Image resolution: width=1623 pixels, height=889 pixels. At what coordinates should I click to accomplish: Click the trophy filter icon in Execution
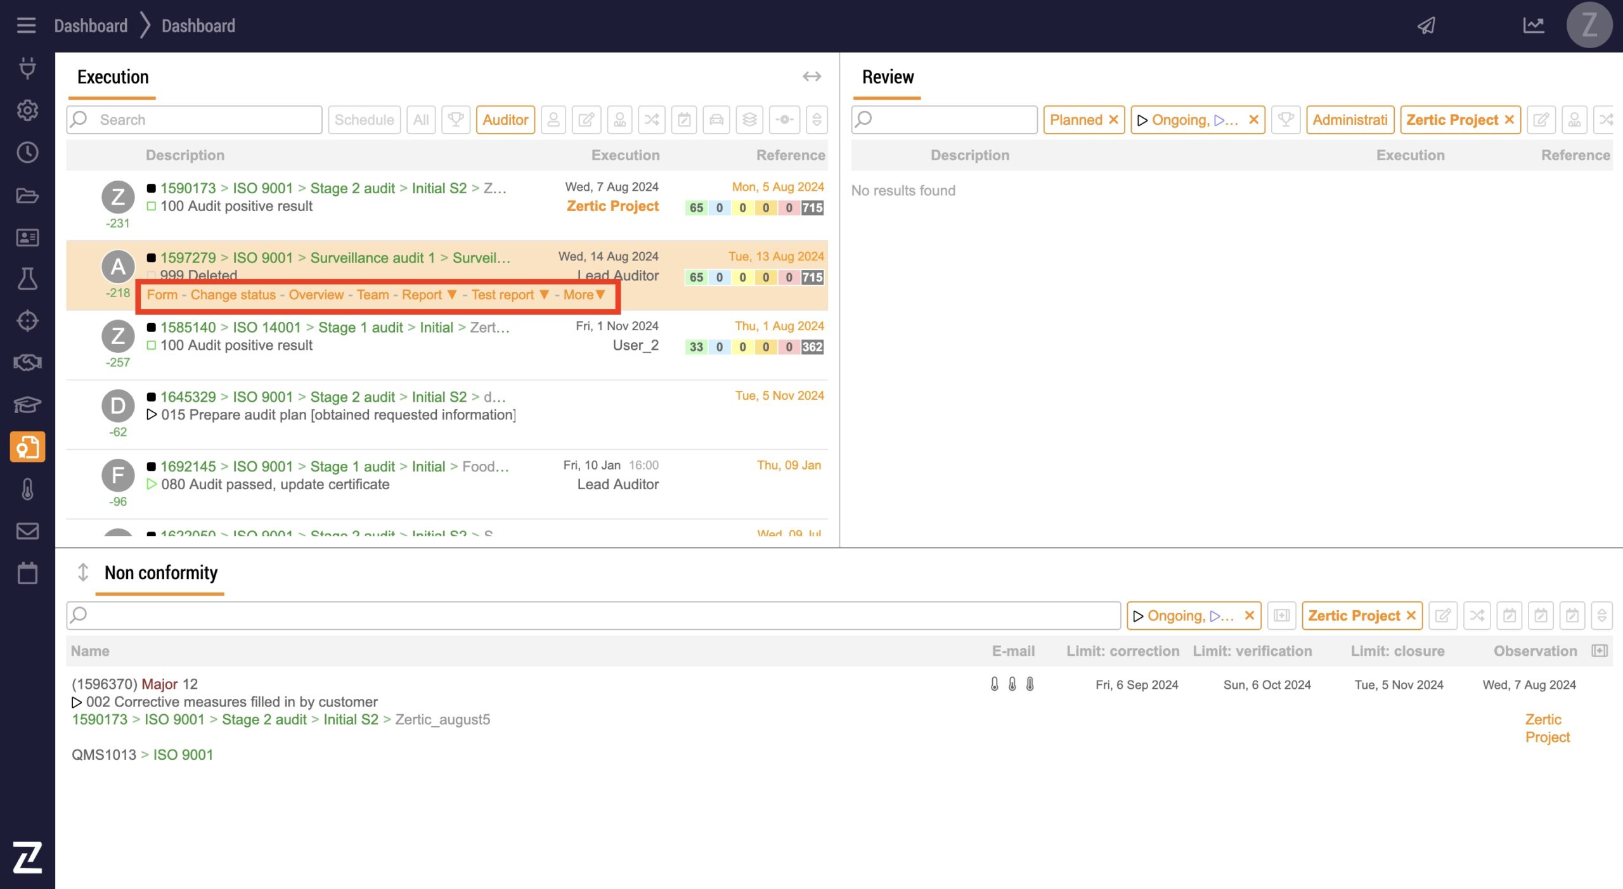[x=455, y=120]
